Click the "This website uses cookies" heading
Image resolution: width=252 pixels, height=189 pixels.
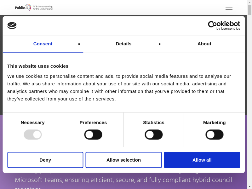38,66
